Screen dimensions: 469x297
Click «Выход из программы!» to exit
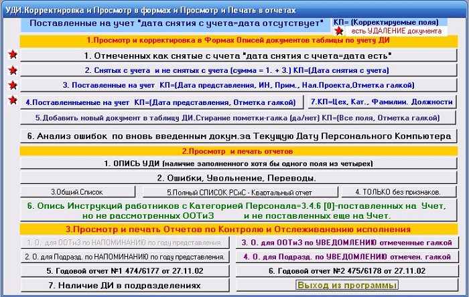point(345,285)
